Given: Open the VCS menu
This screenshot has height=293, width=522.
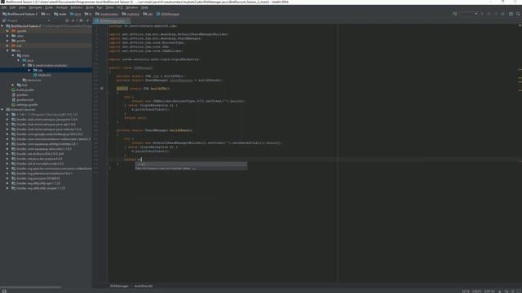Looking at the screenshot, I should [x=120, y=7].
